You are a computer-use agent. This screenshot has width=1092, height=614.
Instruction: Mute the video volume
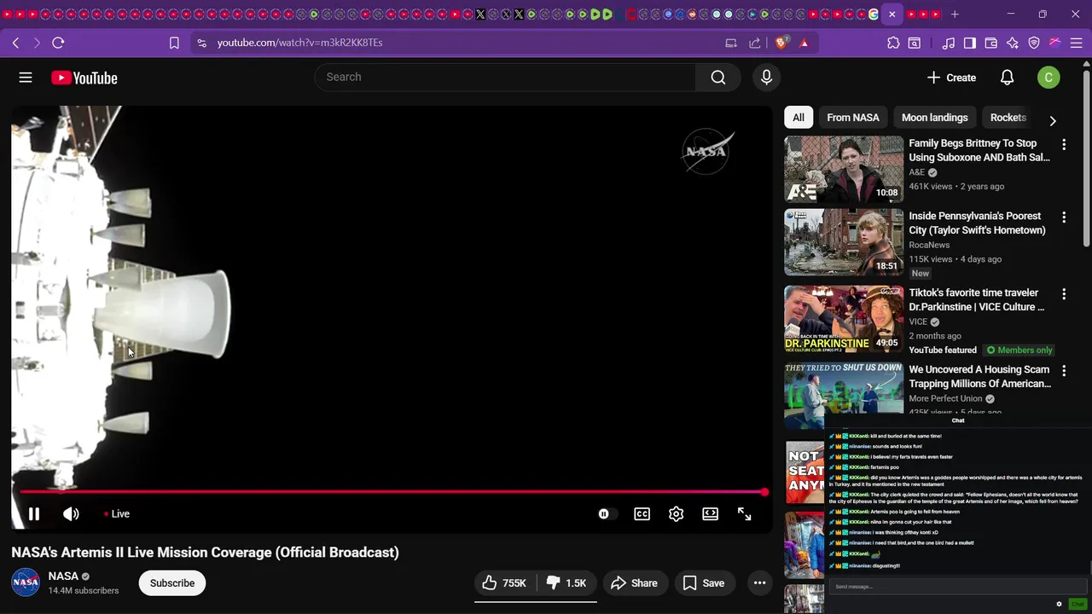(x=71, y=513)
